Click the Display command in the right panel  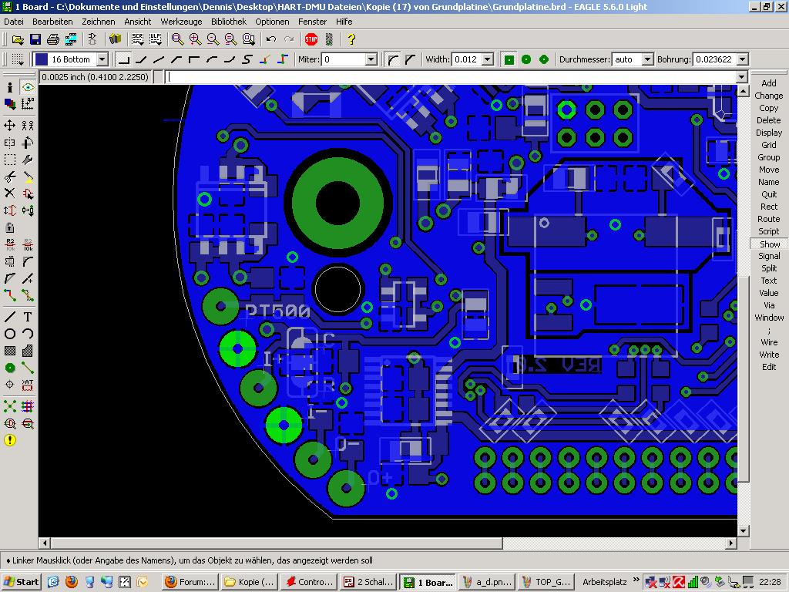[x=768, y=133]
